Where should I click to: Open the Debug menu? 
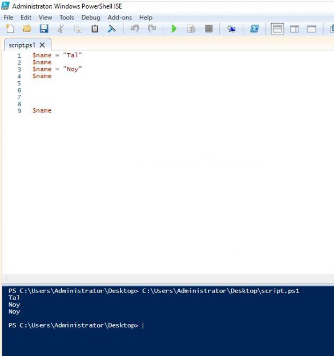(x=91, y=18)
